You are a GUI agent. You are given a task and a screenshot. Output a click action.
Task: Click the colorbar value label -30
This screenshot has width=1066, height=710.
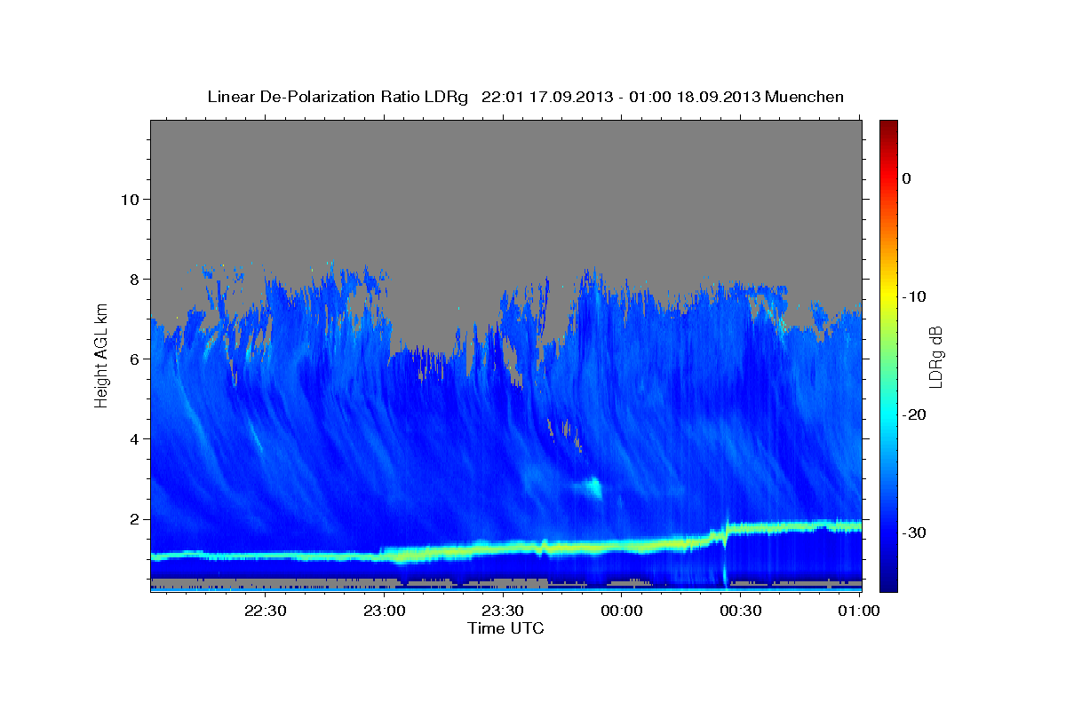(x=914, y=532)
